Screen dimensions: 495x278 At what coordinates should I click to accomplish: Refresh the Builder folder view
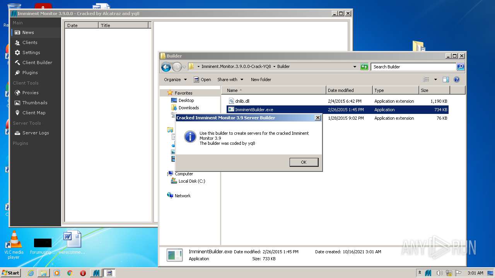click(364, 67)
